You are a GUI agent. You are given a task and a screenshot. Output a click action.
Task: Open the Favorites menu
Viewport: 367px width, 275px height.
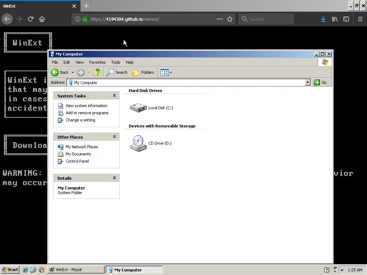pyautogui.click(x=97, y=62)
